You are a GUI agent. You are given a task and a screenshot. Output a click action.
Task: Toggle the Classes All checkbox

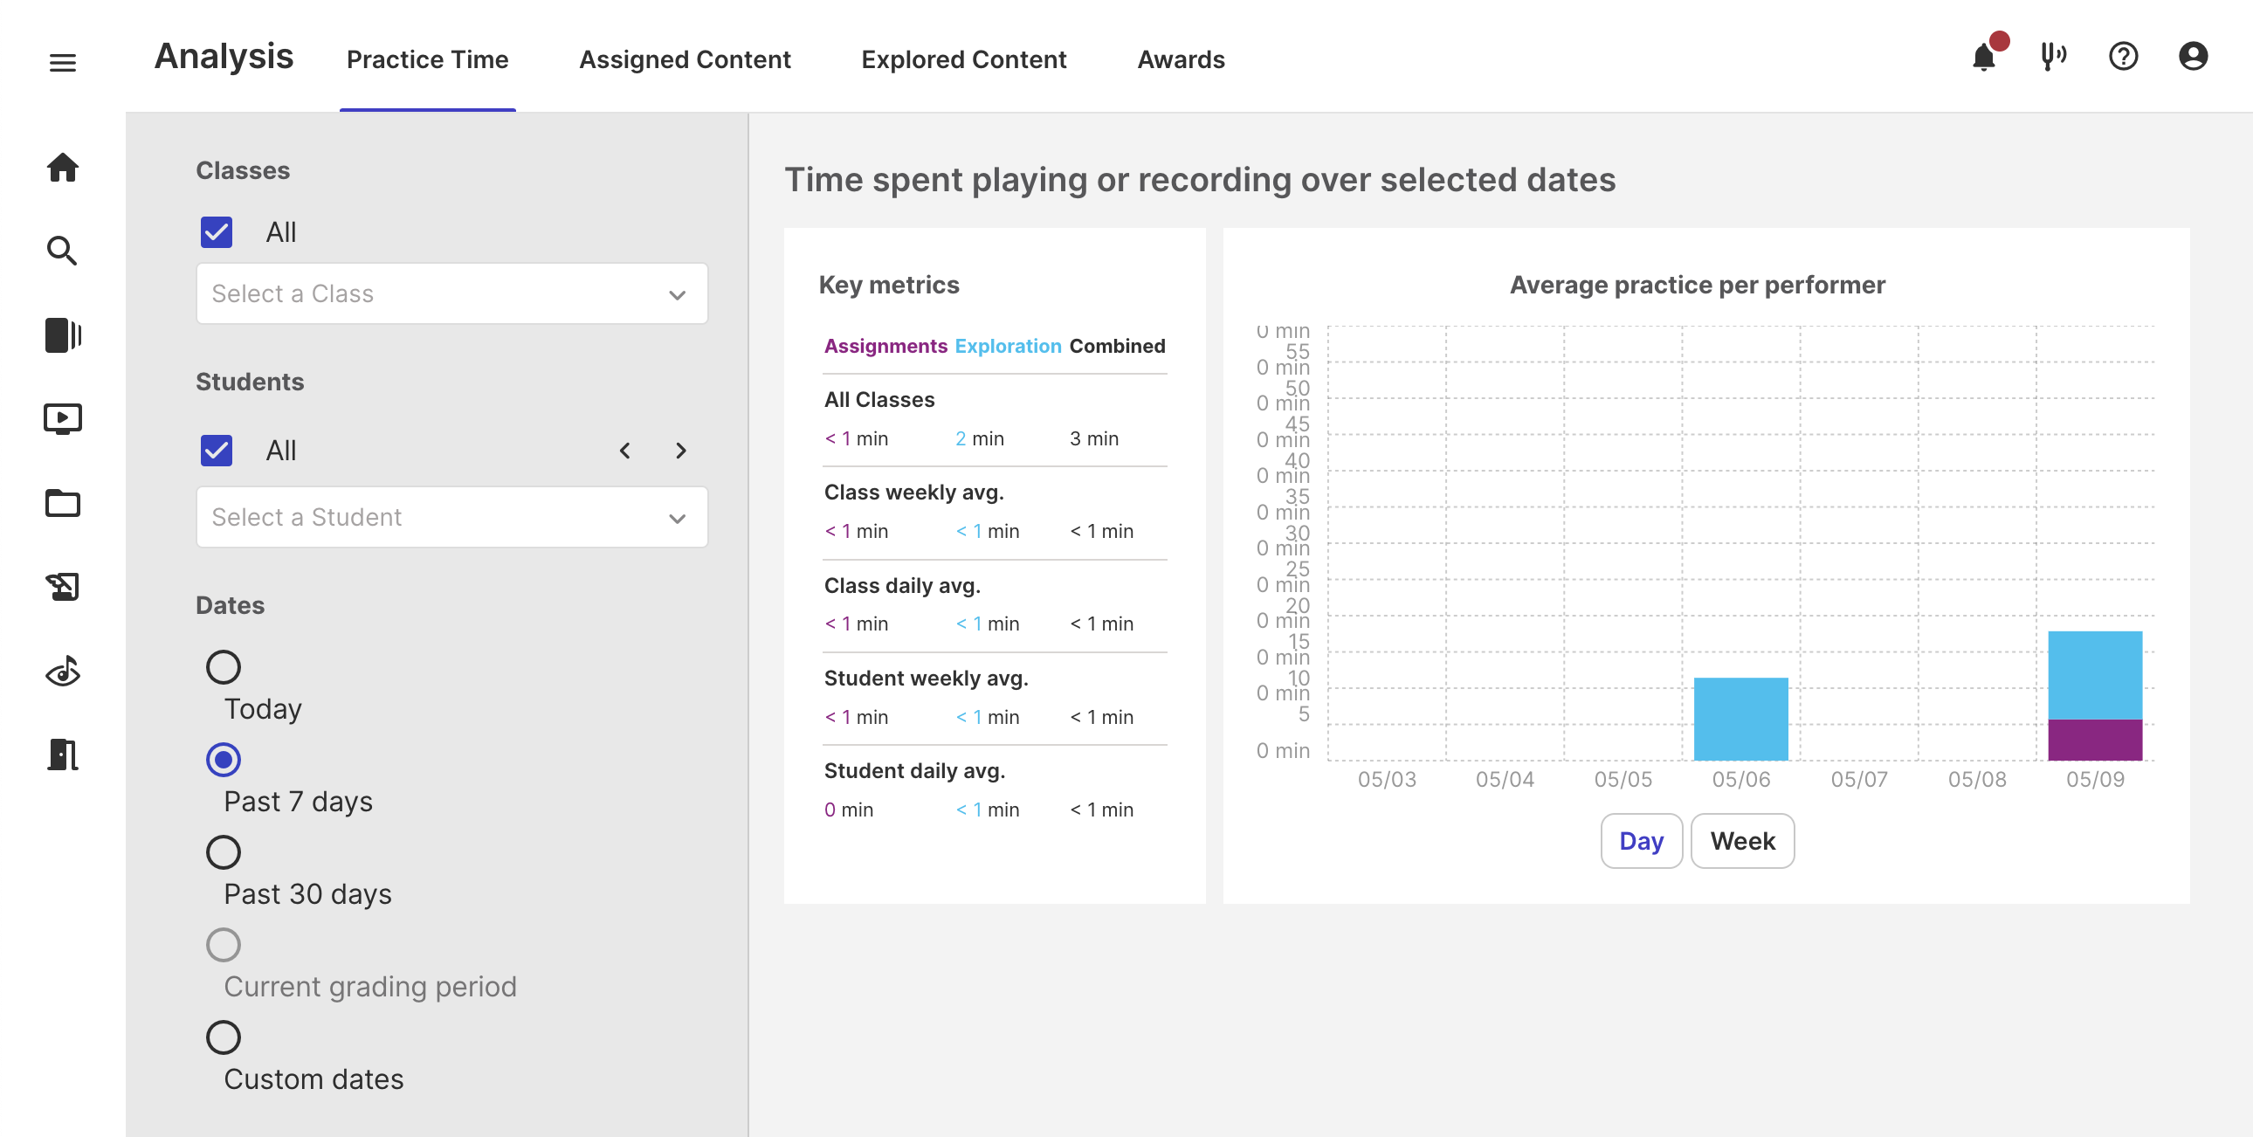point(216,231)
